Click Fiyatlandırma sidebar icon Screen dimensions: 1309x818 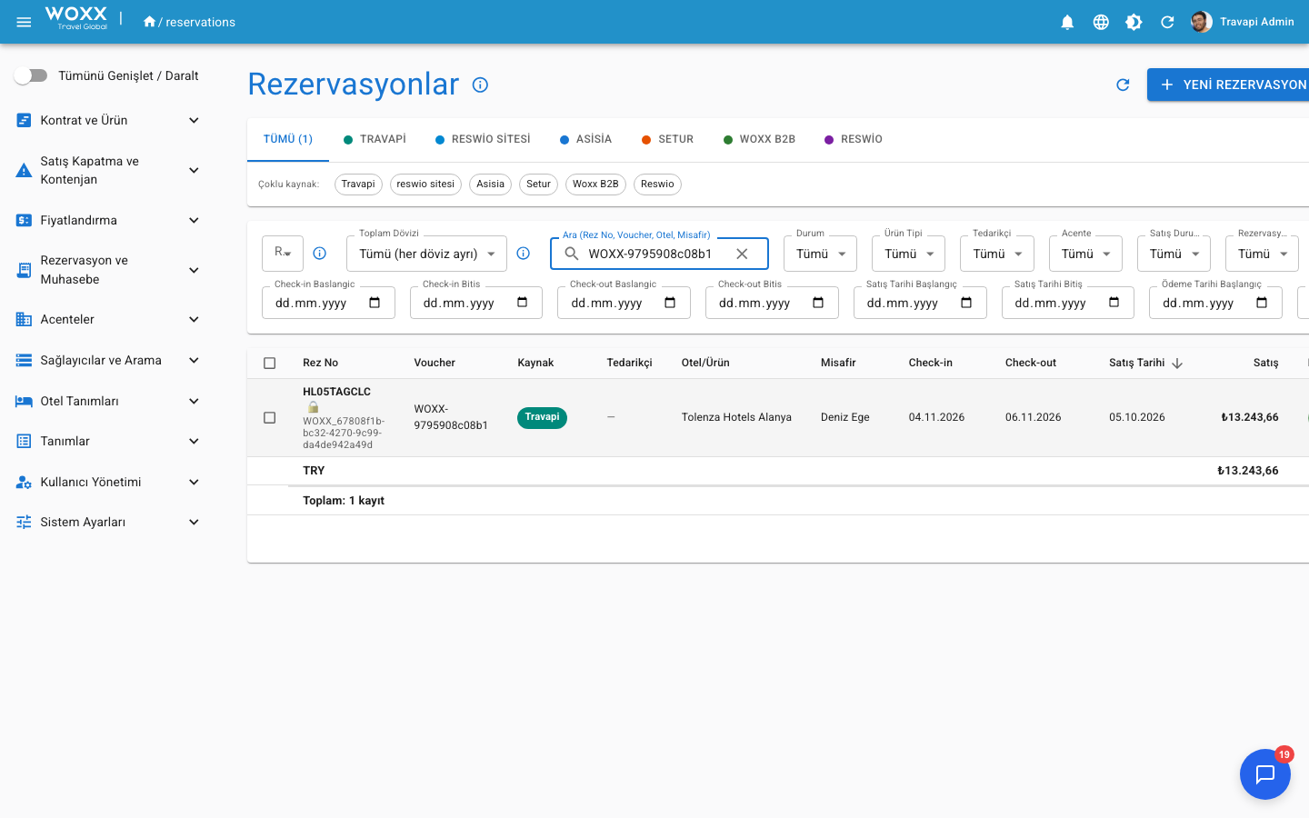click(x=24, y=220)
